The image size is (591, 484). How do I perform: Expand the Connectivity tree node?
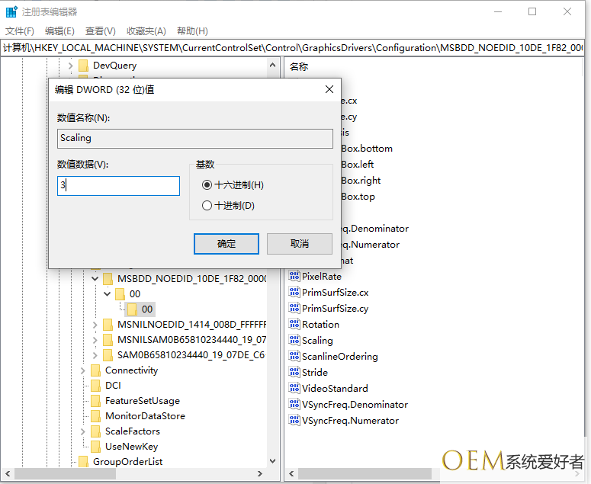click(83, 370)
